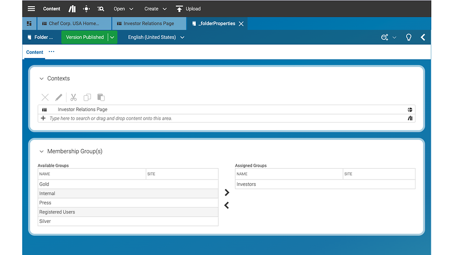Switch to Investor Relations Page tab
This screenshot has width=454, height=255.
(x=148, y=24)
